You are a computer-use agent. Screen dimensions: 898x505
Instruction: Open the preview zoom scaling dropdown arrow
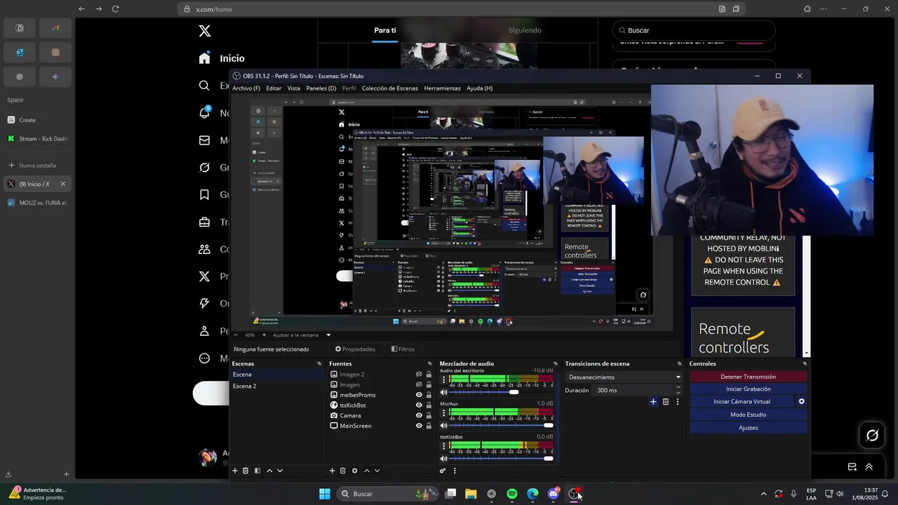coord(328,335)
